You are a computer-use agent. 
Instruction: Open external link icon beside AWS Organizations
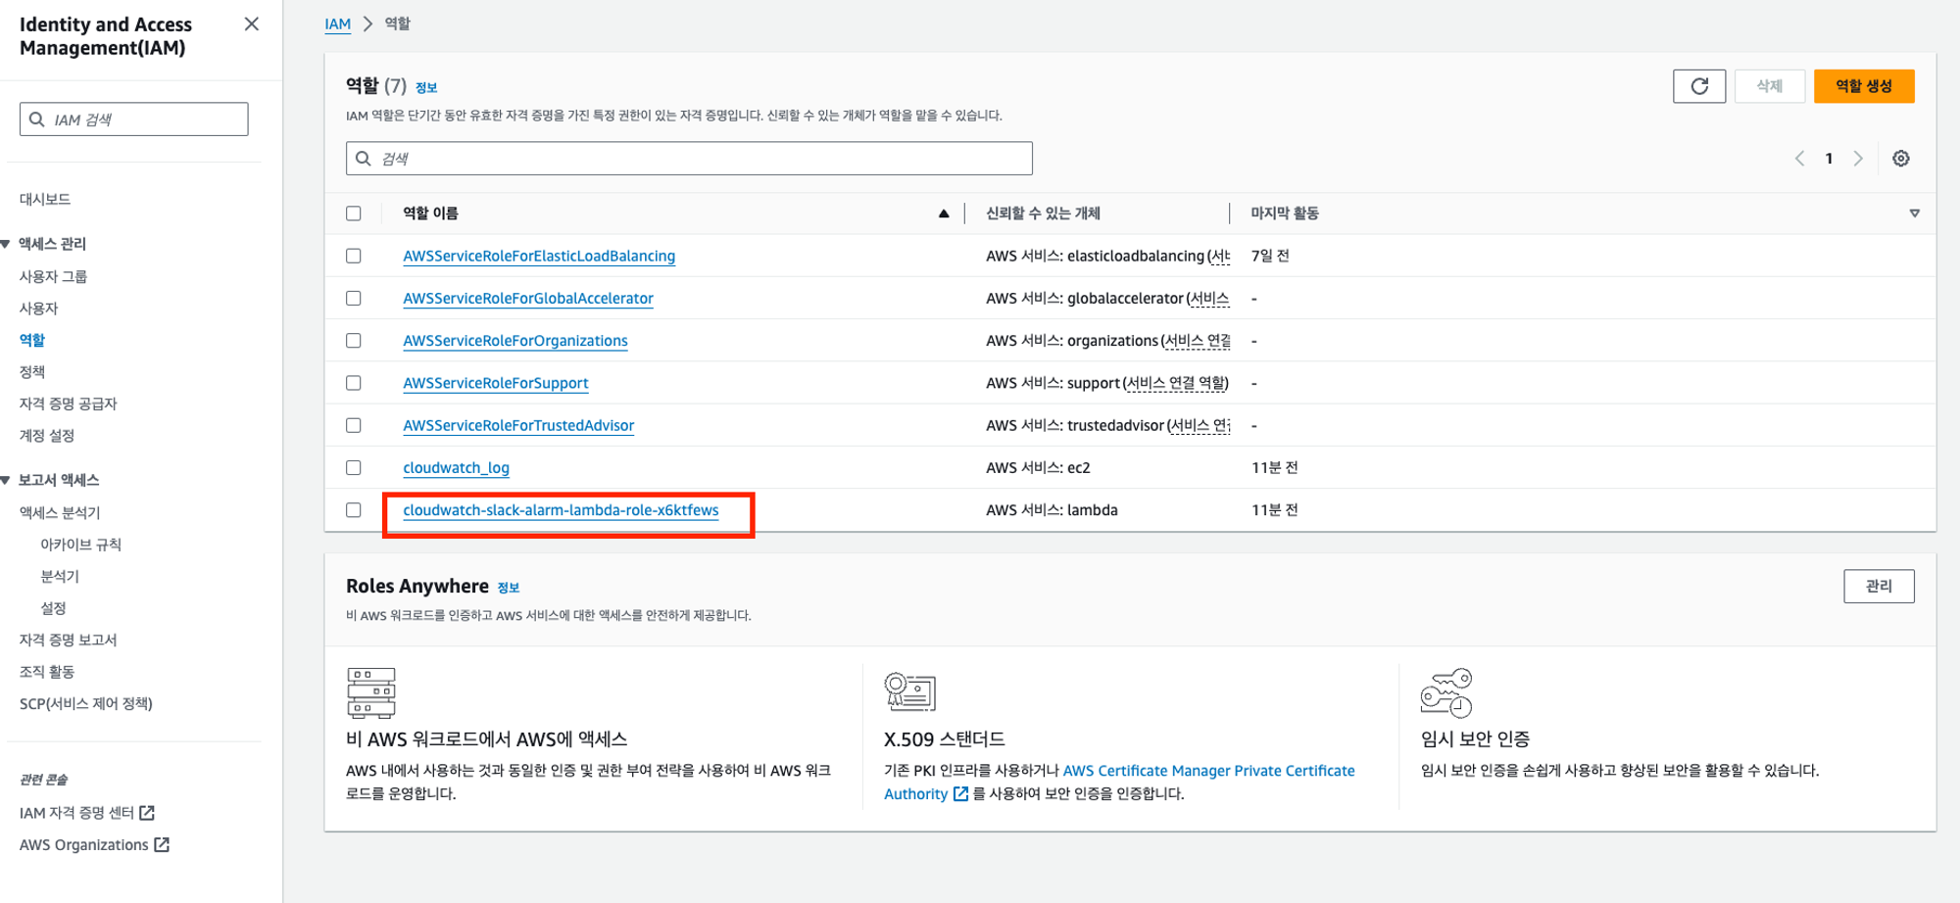click(162, 844)
